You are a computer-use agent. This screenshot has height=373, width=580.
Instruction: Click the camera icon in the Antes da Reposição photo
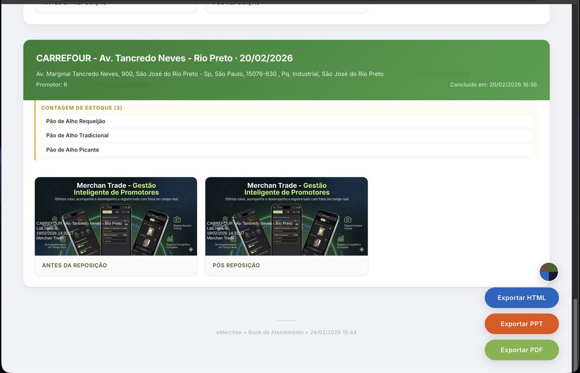[x=177, y=220]
